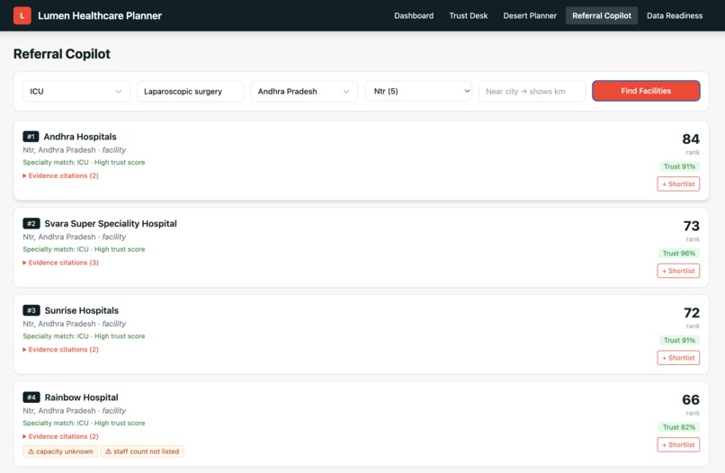Image resolution: width=725 pixels, height=473 pixels.
Task: Click the Trust 91% badge on Andhra Hospitals
Action: tap(679, 166)
